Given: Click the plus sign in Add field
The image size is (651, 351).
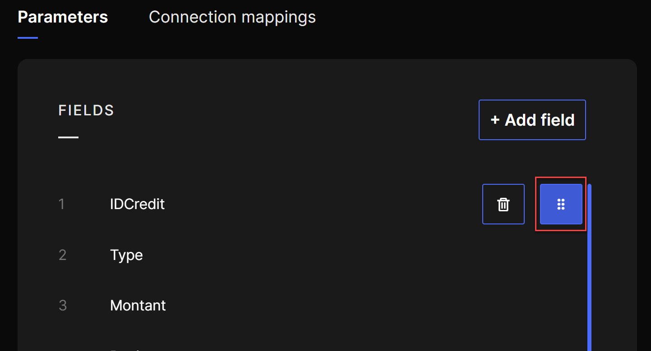Looking at the screenshot, I should [x=495, y=120].
